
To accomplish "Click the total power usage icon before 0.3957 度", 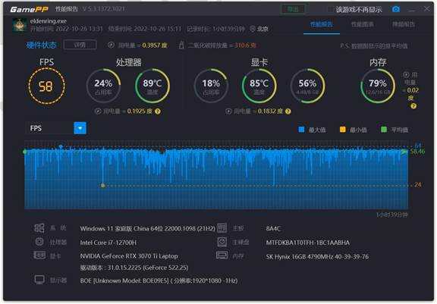I will pos(111,45).
